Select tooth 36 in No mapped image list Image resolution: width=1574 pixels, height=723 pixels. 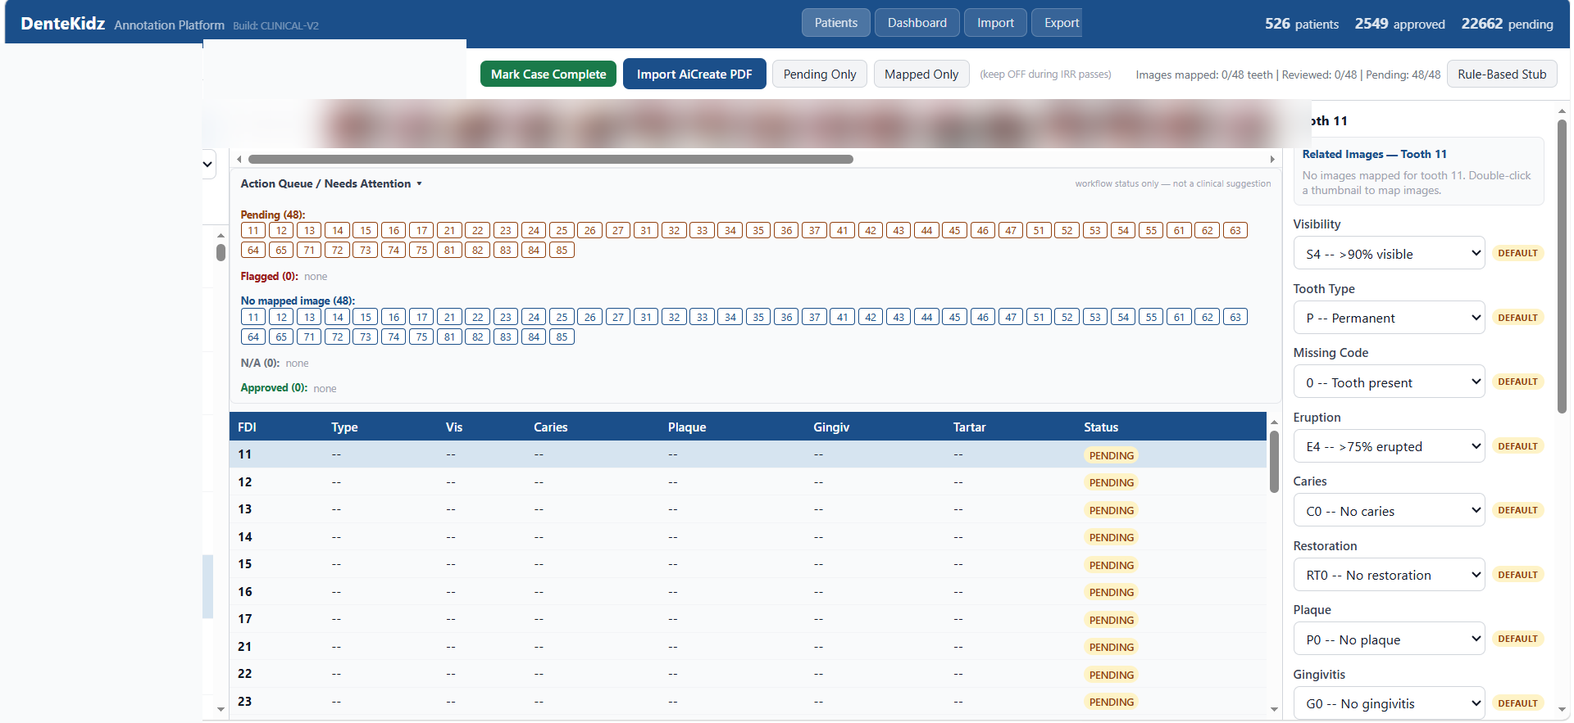pos(786,317)
